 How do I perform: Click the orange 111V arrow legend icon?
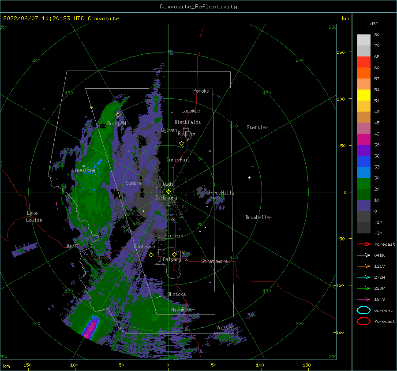tap(363, 266)
